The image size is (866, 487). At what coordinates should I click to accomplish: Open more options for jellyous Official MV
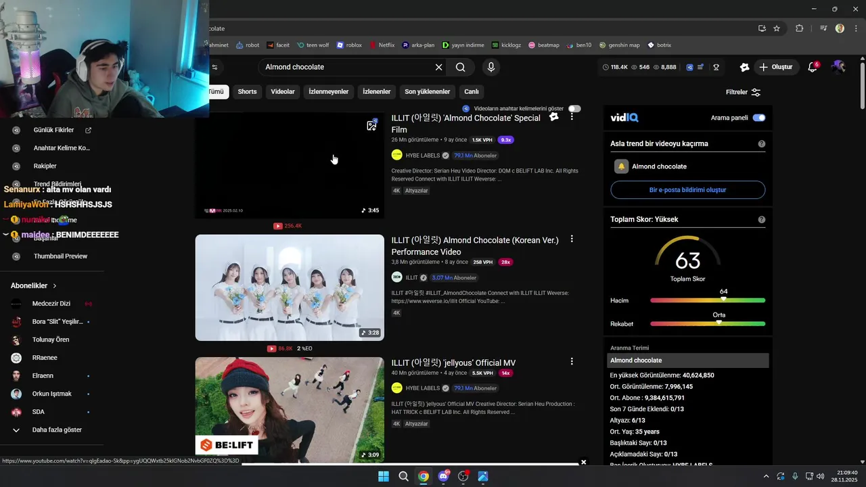[572, 361]
